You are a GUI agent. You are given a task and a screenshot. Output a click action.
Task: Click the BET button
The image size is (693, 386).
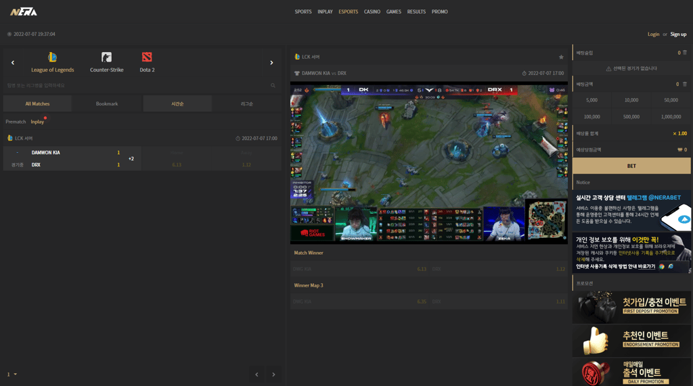[631, 166]
